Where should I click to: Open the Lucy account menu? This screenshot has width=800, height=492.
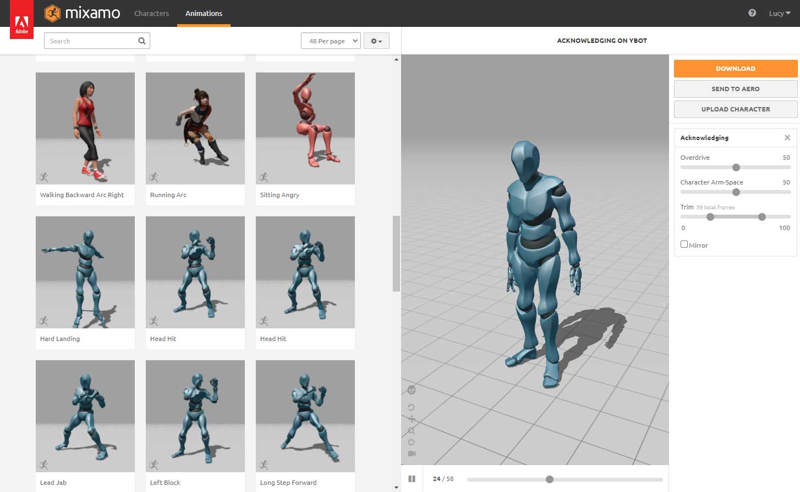(779, 13)
